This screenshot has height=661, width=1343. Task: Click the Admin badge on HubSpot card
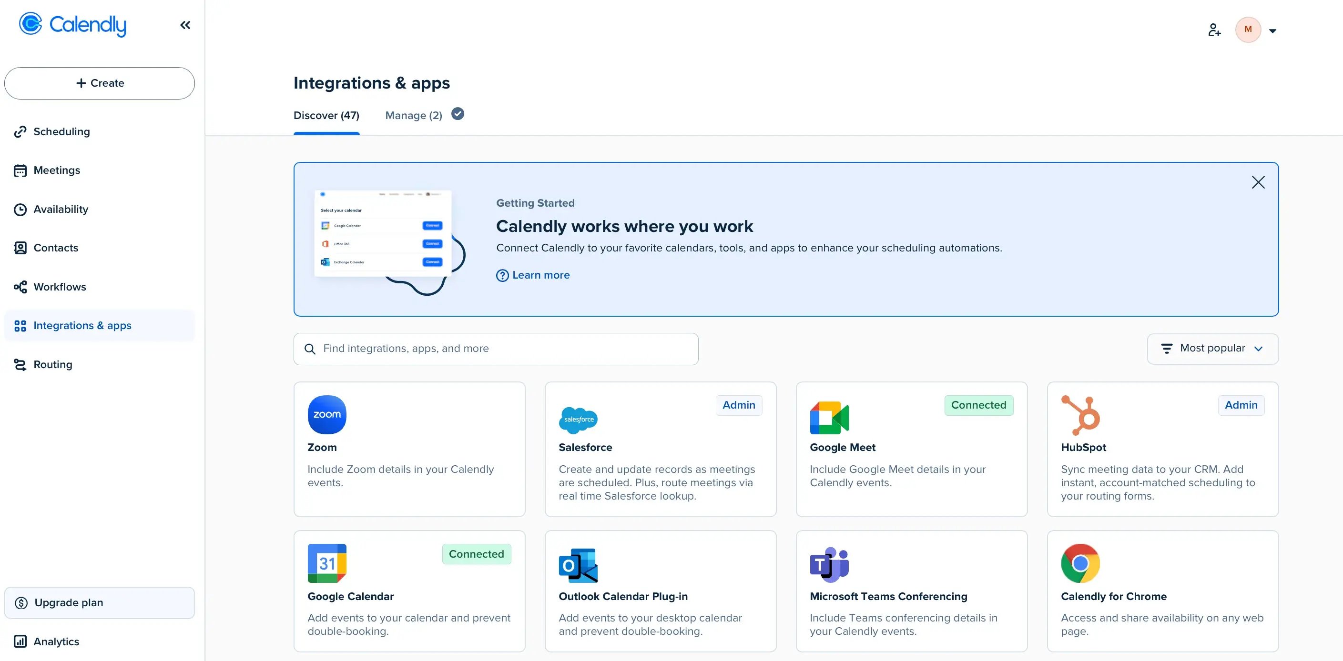pyautogui.click(x=1241, y=405)
